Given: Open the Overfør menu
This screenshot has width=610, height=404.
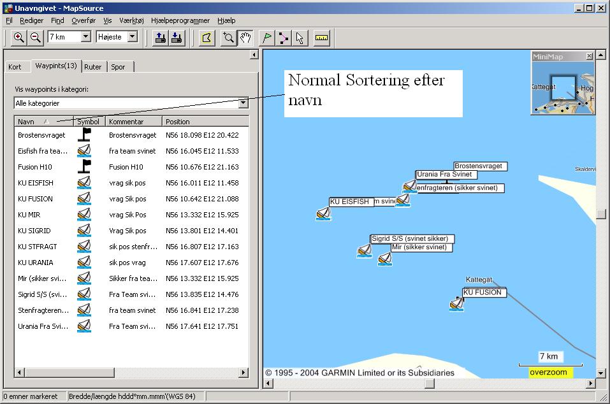Looking at the screenshot, I should [x=84, y=20].
